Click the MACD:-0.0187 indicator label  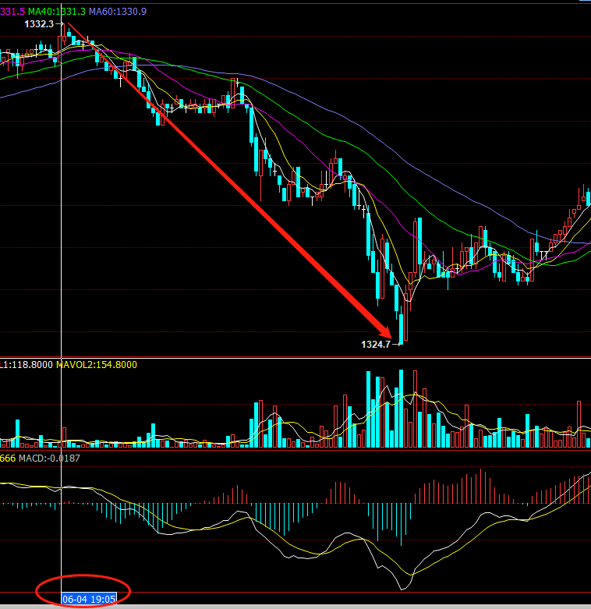[x=49, y=459]
